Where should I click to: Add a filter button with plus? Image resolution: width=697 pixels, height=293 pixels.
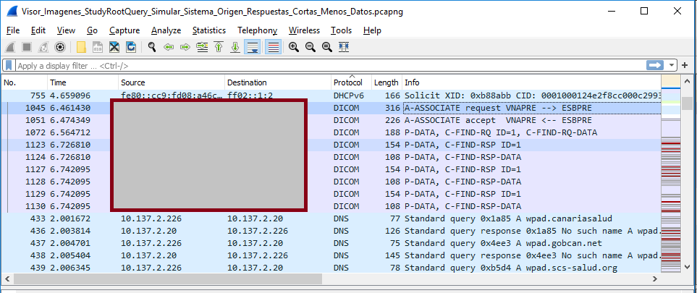pyautogui.click(x=684, y=65)
